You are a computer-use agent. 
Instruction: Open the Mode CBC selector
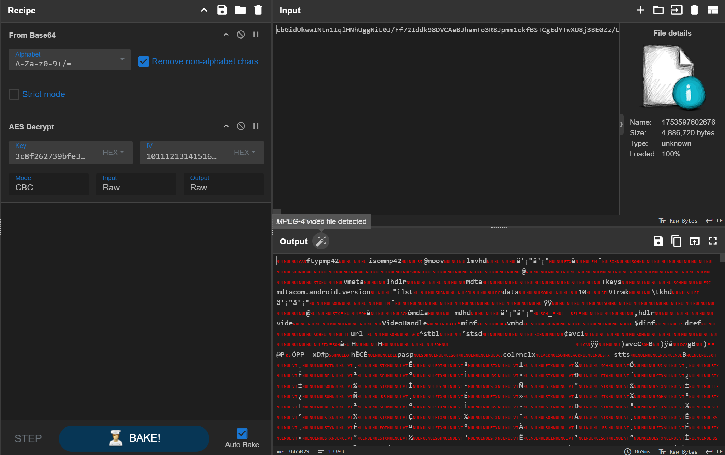click(49, 184)
